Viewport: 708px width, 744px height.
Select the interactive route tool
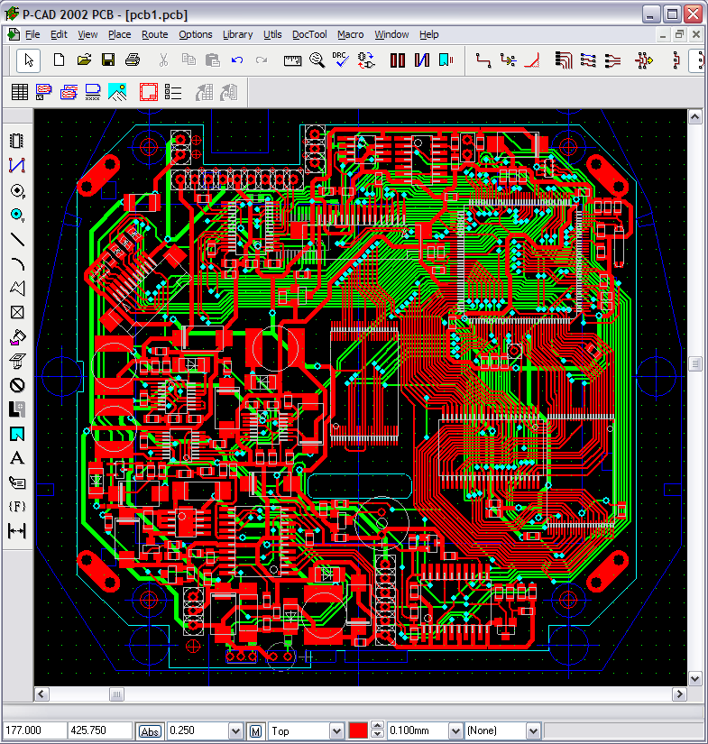(508, 60)
